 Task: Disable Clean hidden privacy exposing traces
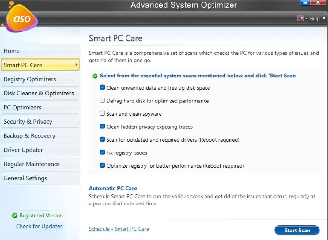(103, 127)
